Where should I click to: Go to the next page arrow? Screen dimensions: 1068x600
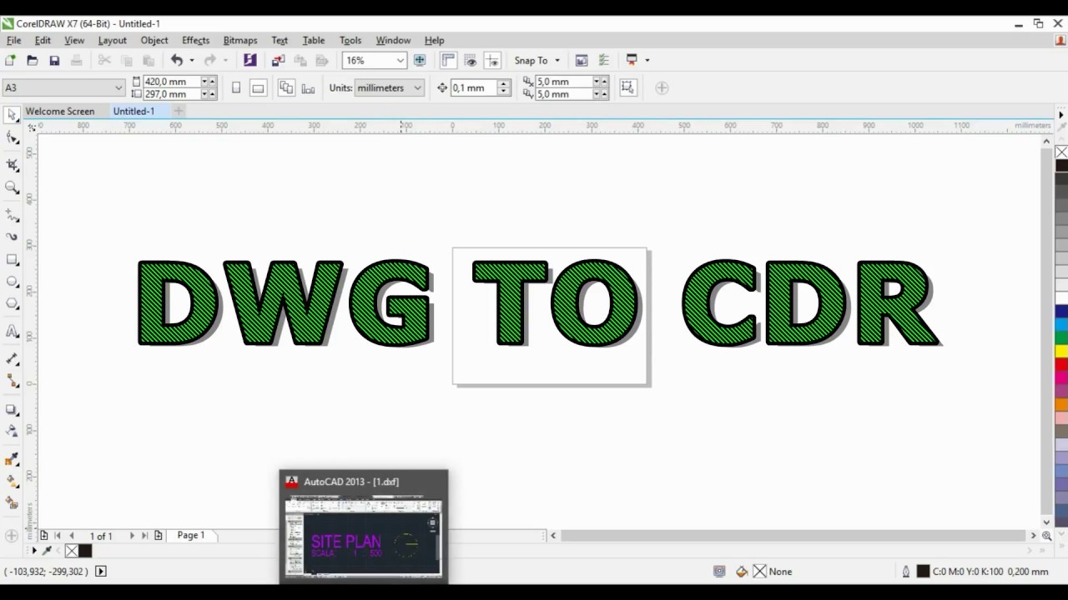(131, 536)
